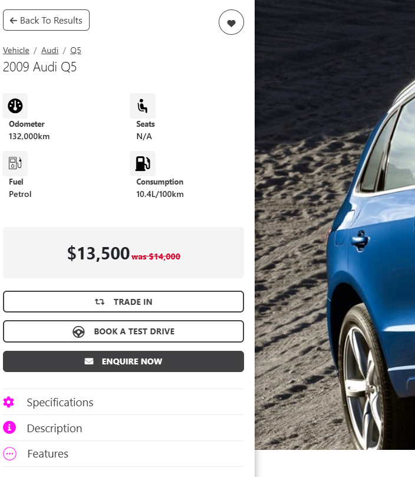Click the Trade In button
Screen dimensions: 415x477
click(x=124, y=302)
